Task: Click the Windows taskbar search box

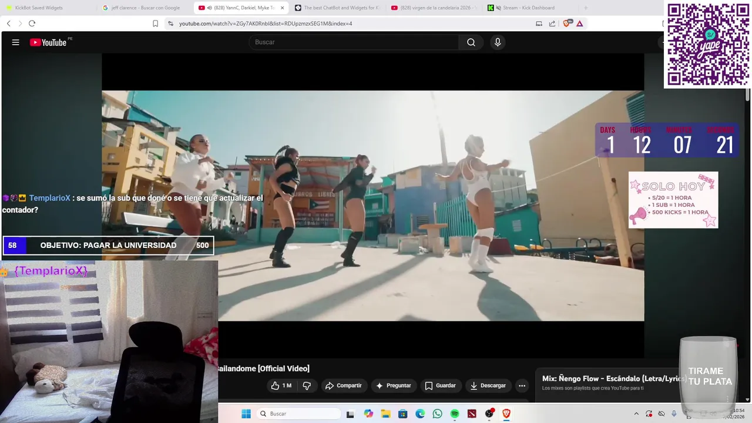Action: [x=298, y=414]
